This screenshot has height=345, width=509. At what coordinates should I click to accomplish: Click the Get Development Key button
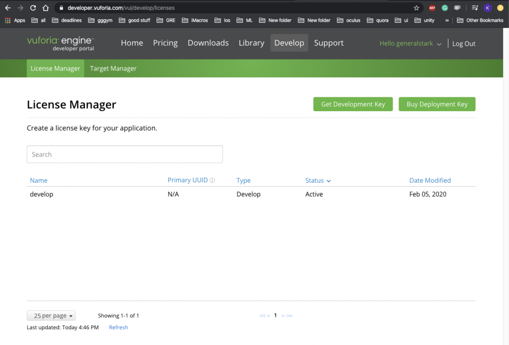pyautogui.click(x=353, y=104)
